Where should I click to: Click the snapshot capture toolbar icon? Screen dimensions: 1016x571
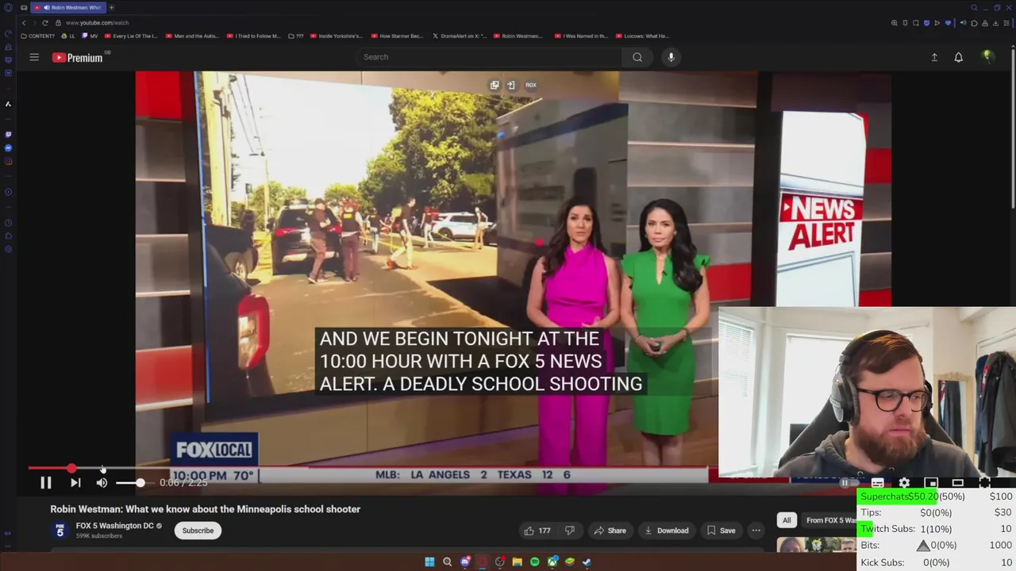(915, 23)
